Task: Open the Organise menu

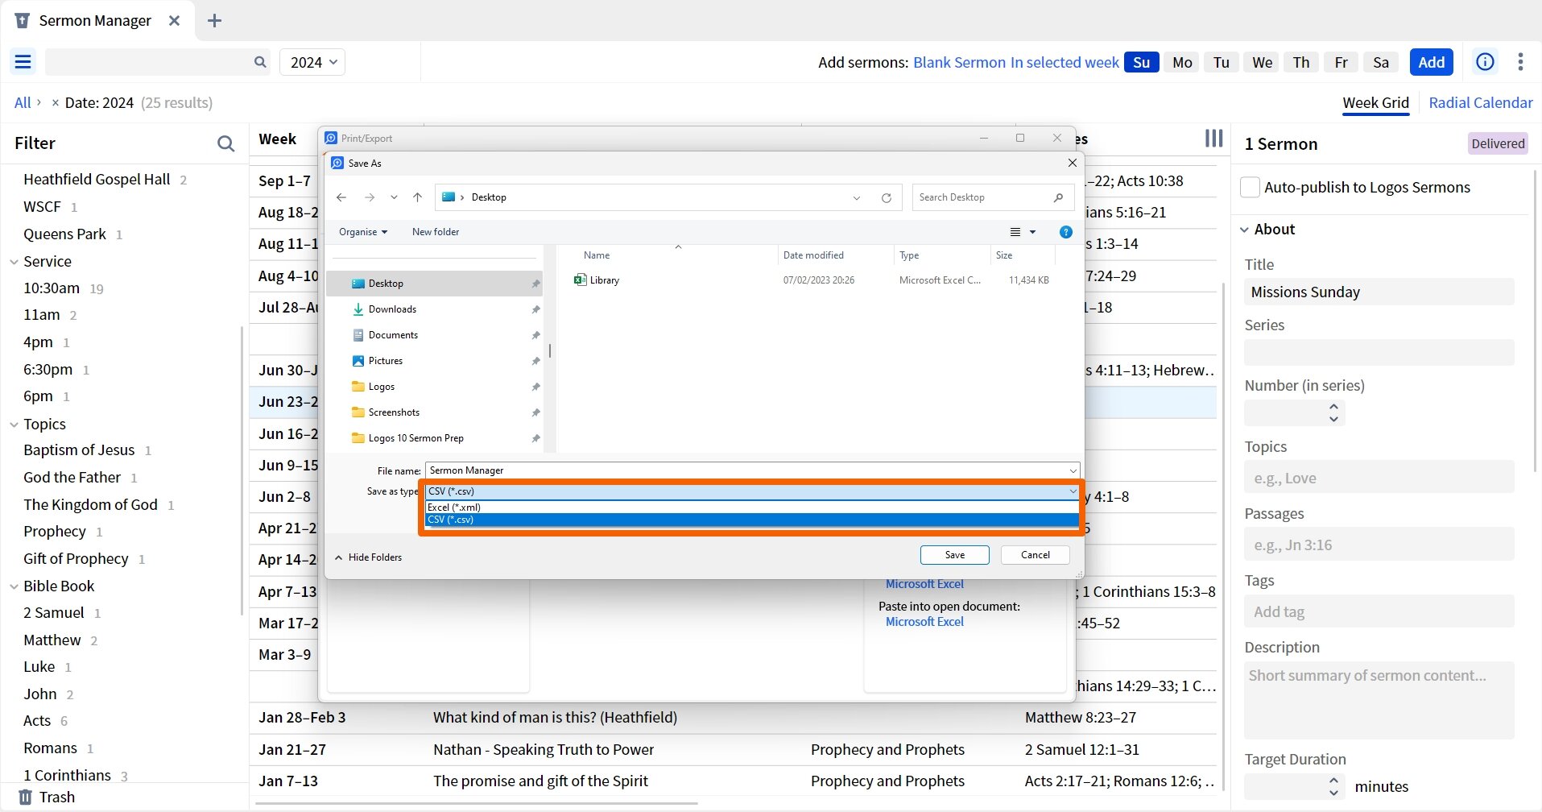Action: coord(363,232)
